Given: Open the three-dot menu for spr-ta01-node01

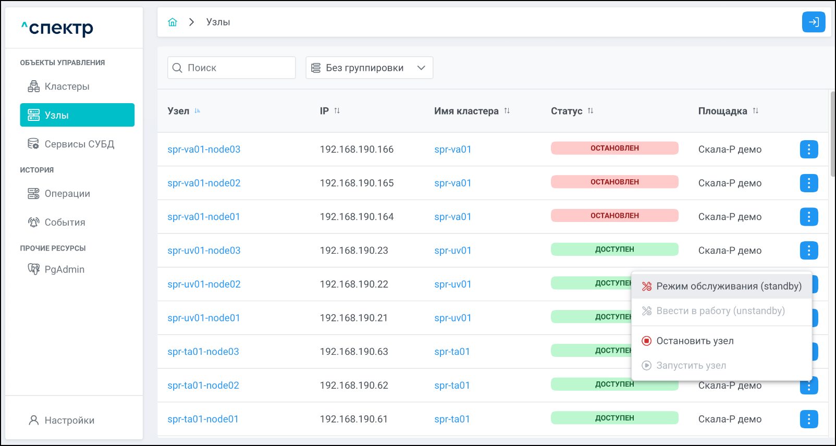Looking at the screenshot, I should (x=808, y=419).
